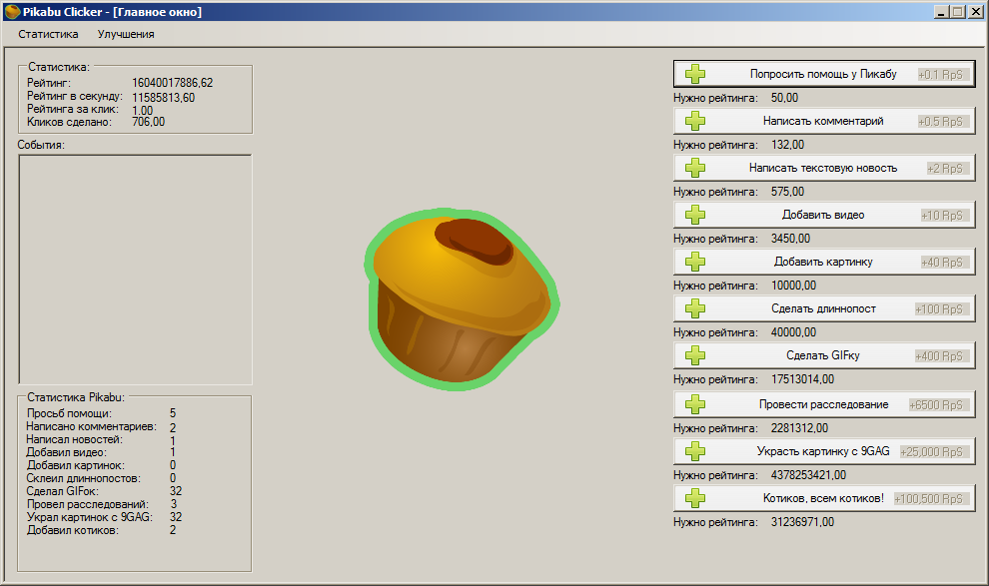Click the Рейтинг value in the statistics panel
The width and height of the screenshot is (989, 586).
[x=172, y=83]
